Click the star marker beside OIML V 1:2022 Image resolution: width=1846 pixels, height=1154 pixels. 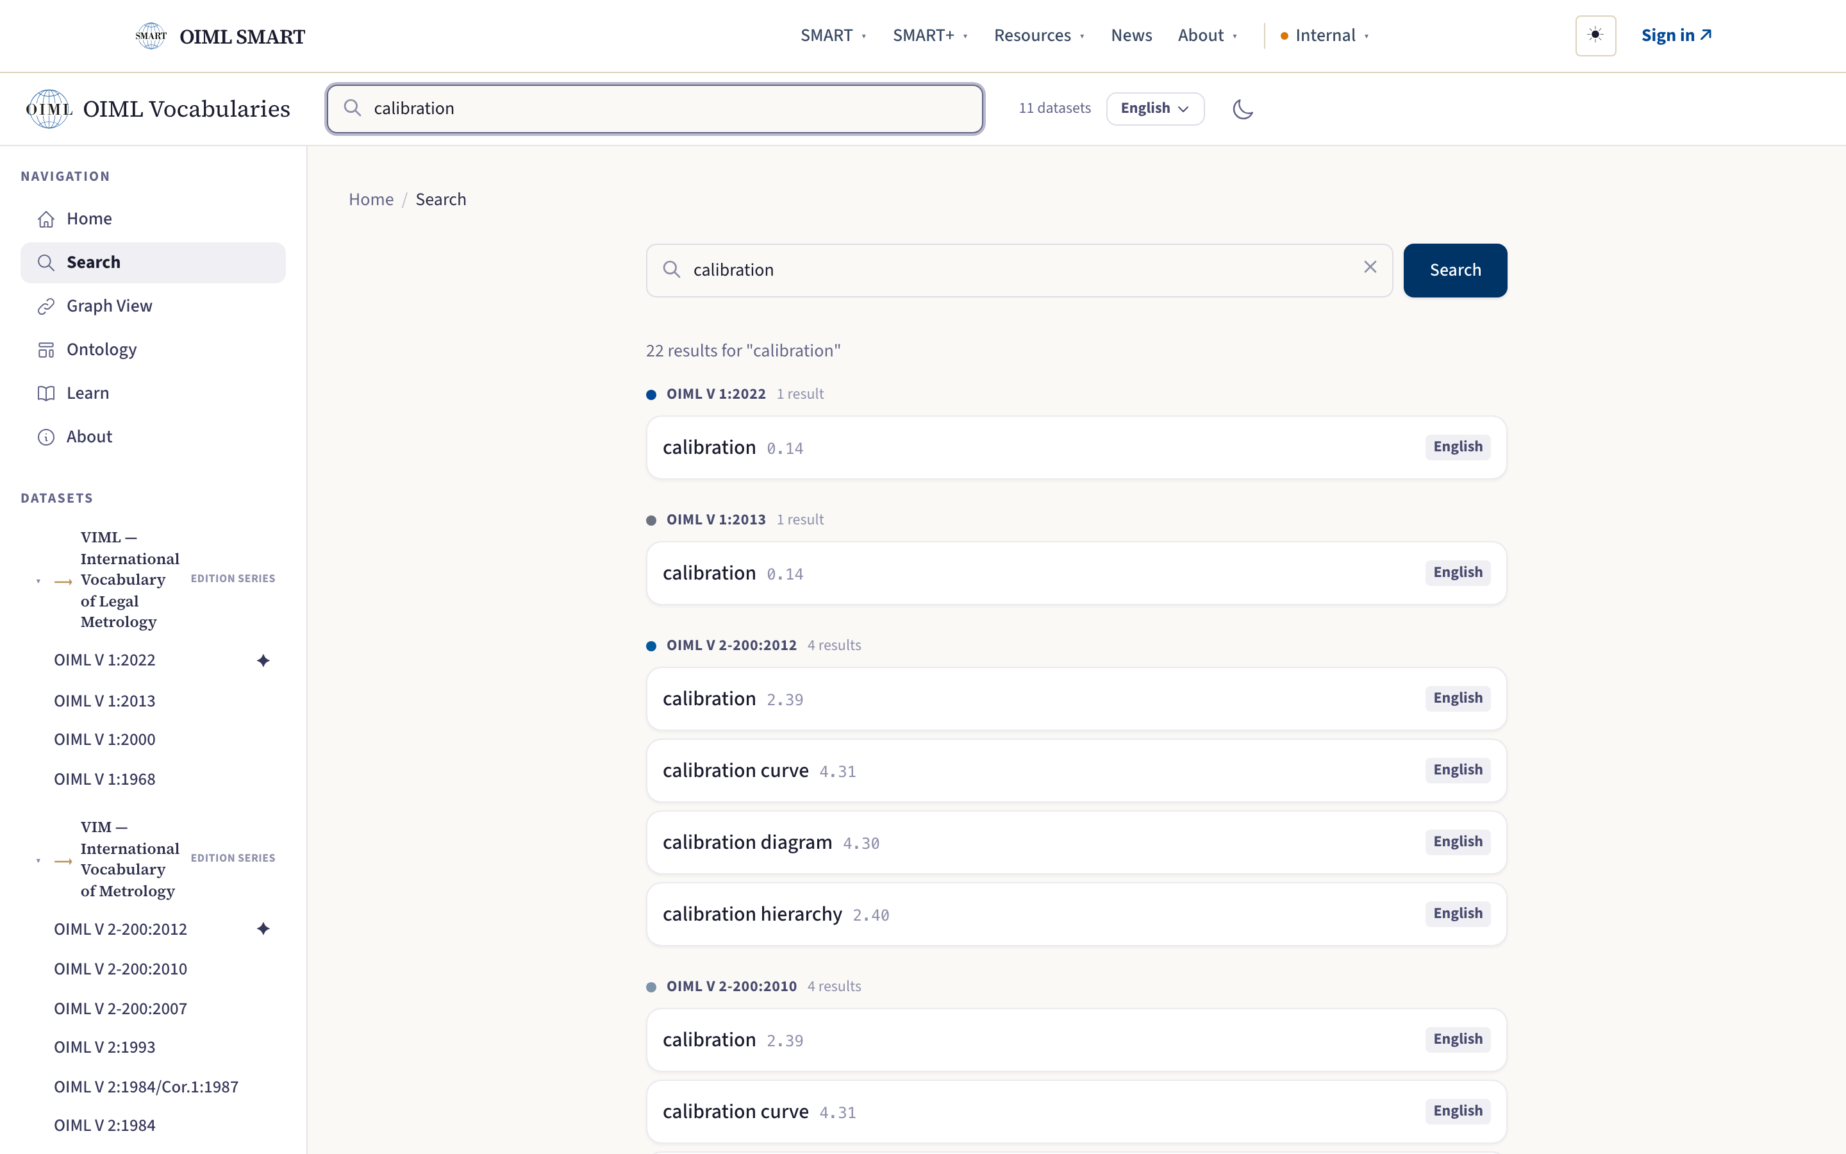(x=263, y=660)
